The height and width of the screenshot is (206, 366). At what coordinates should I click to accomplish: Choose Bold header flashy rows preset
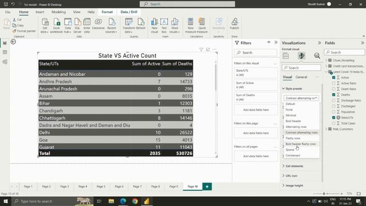301,144
